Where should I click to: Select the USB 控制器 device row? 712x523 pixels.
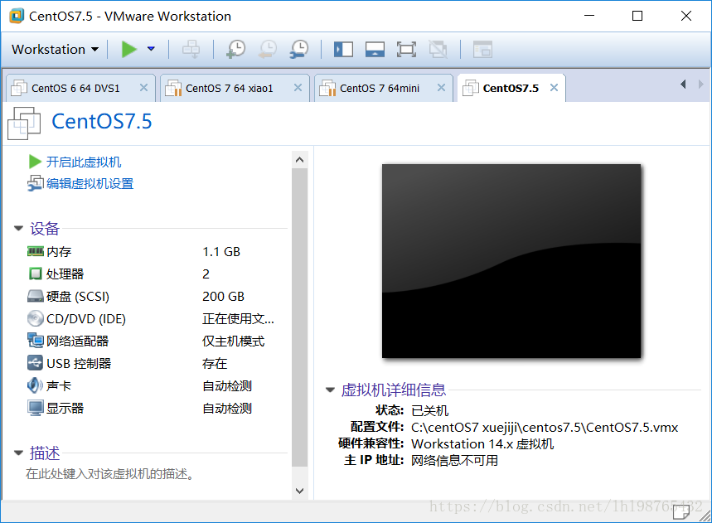tap(157, 363)
